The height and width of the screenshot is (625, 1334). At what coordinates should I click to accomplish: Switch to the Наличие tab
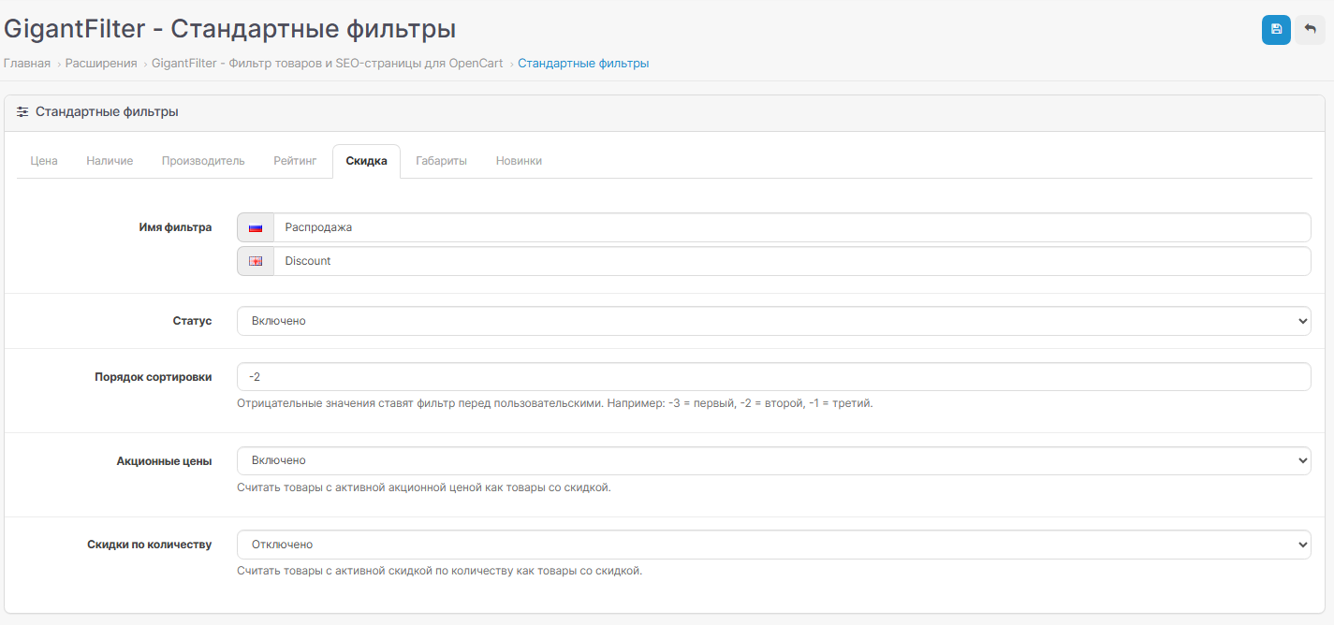(x=110, y=161)
